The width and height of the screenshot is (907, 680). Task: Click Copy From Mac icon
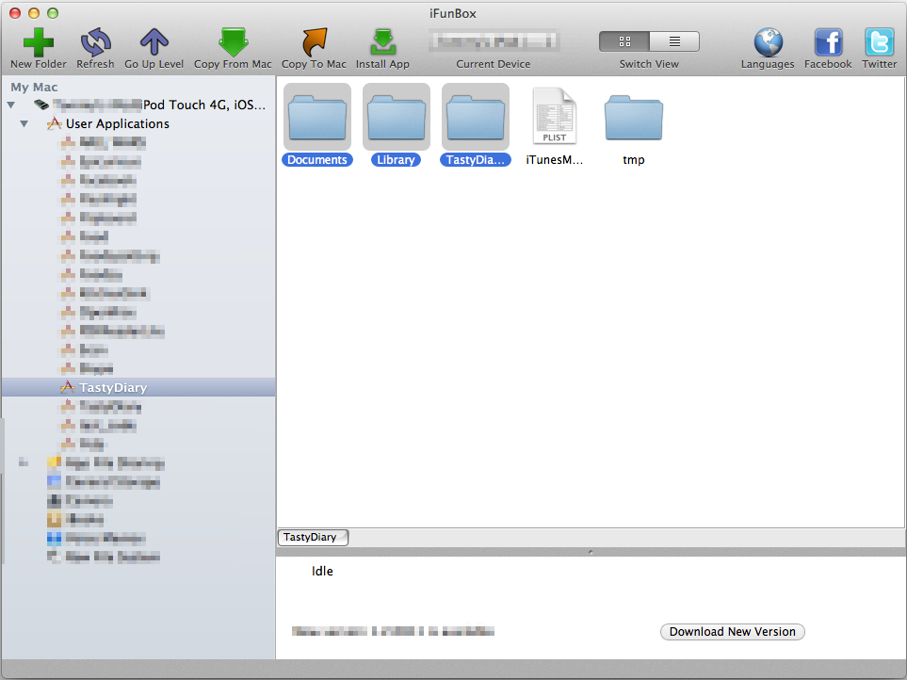[233, 43]
